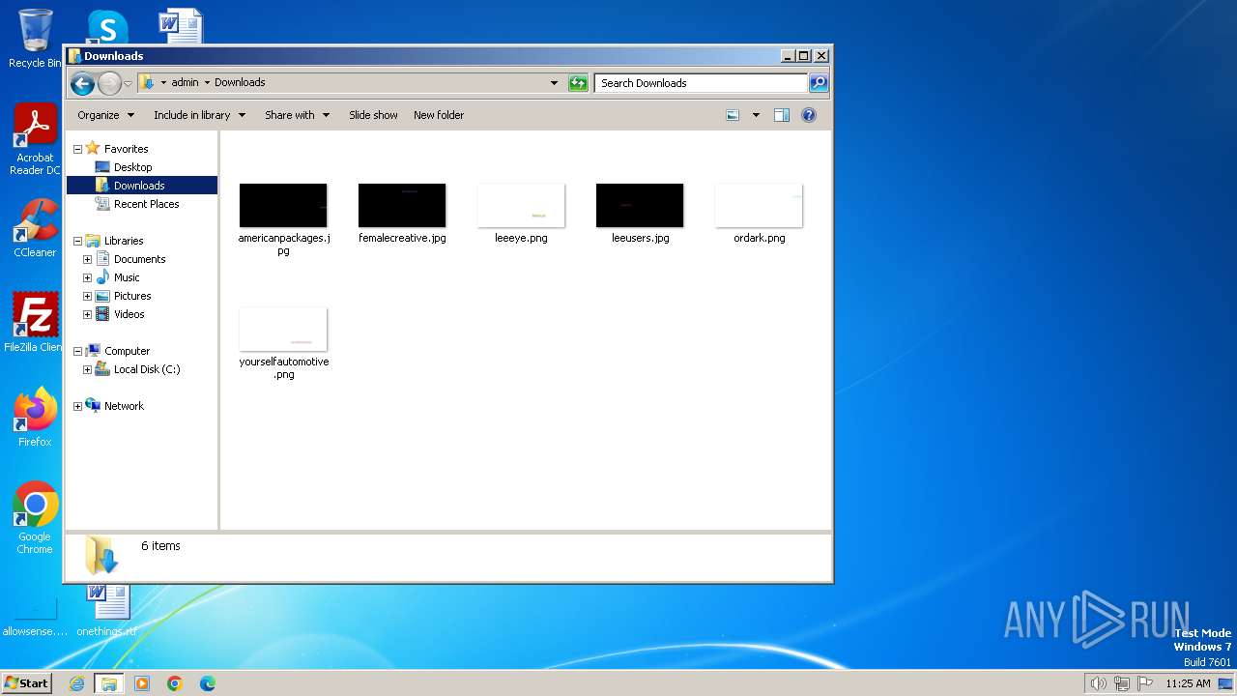Viewport: 1237px width, 696px height.
Task: Select femalecreative.jpg thumbnail
Action: pyautogui.click(x=402, y=206)
